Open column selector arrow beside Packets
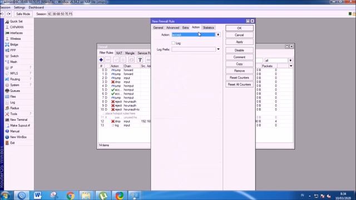356x200 pixels. (x=291, y=66)
